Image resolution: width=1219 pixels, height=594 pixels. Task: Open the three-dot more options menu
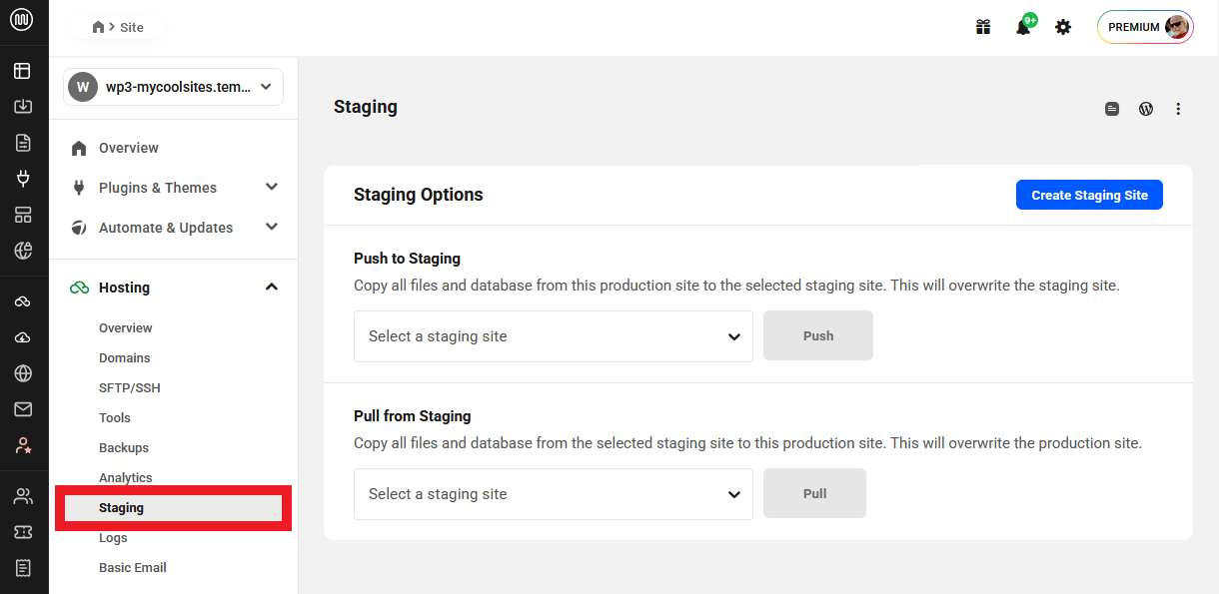click(x=1178, y=109)
